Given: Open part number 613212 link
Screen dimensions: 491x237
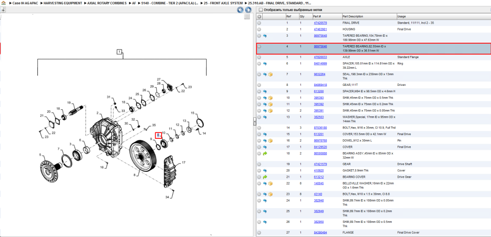Looking at the screenshot, I should pyautogui.click(x=318, y=177).
